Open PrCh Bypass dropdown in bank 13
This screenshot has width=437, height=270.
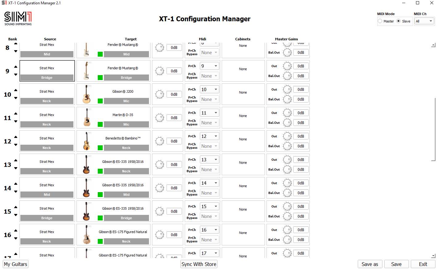point(209,169)
